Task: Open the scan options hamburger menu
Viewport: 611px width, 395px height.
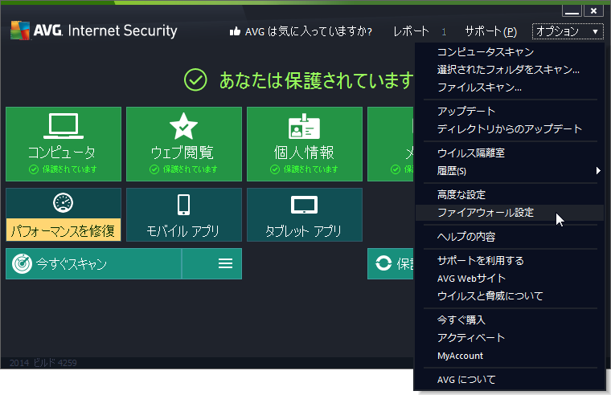Action: 225,263
